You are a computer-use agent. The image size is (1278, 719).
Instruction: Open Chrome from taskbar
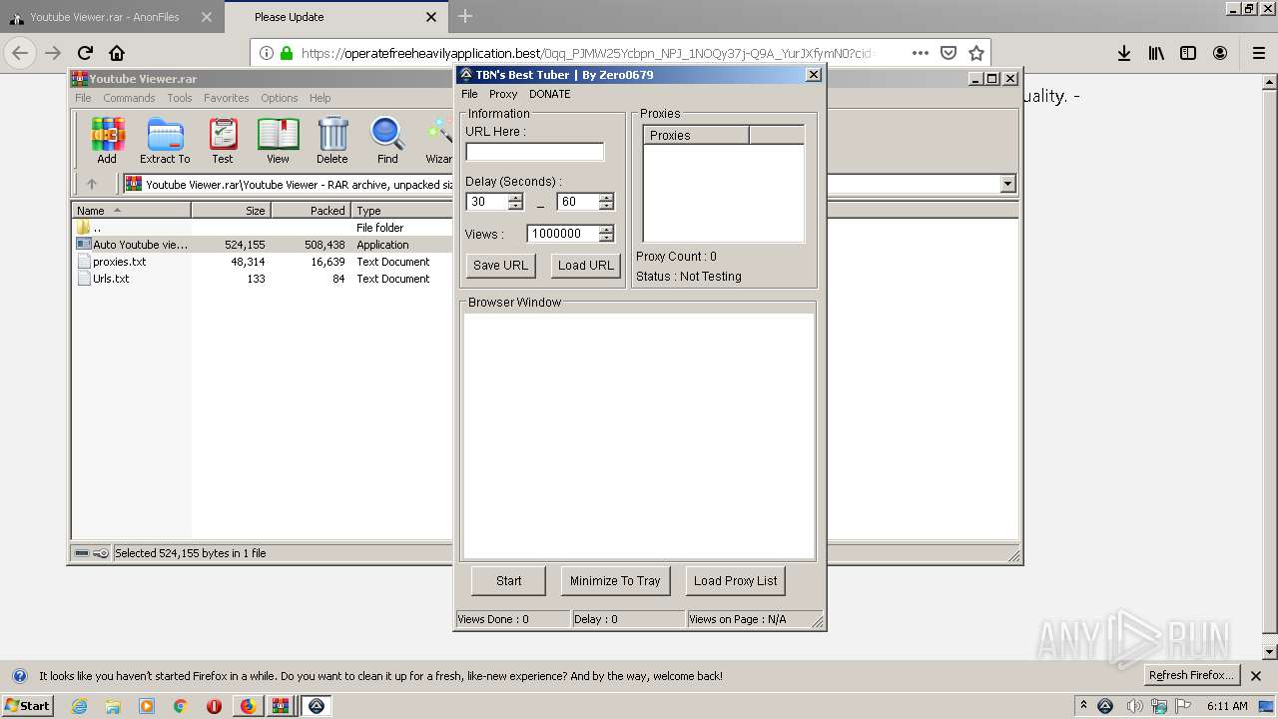pos(181,706)
